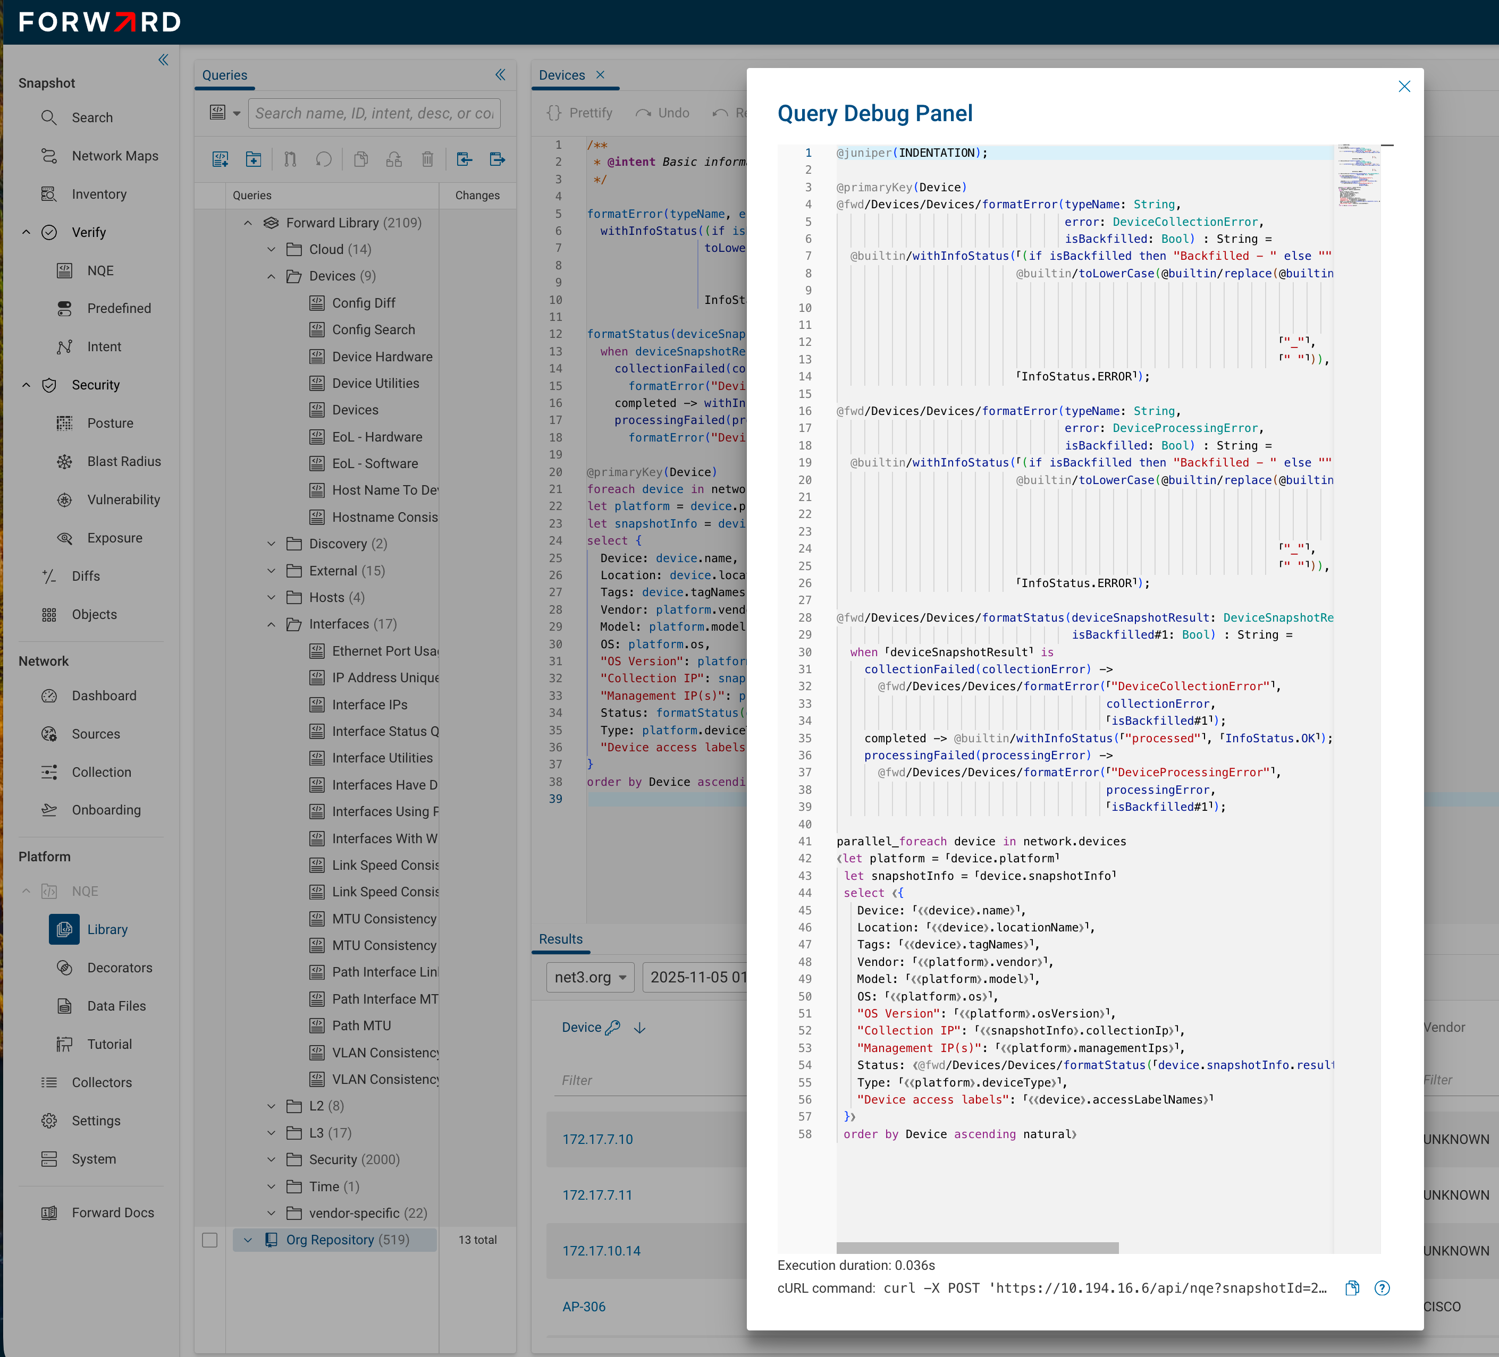Open the Config Diff query
This screenshot has height=1357, width=1499.
coord(364,303)
